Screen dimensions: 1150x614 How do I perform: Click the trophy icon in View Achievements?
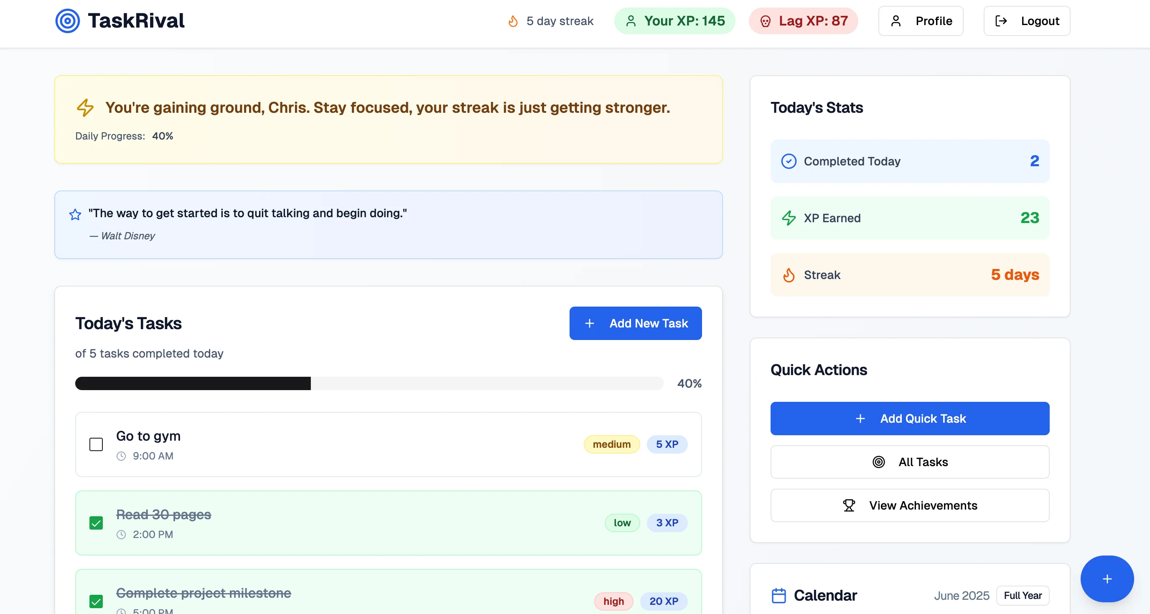[x=849, y=505]
